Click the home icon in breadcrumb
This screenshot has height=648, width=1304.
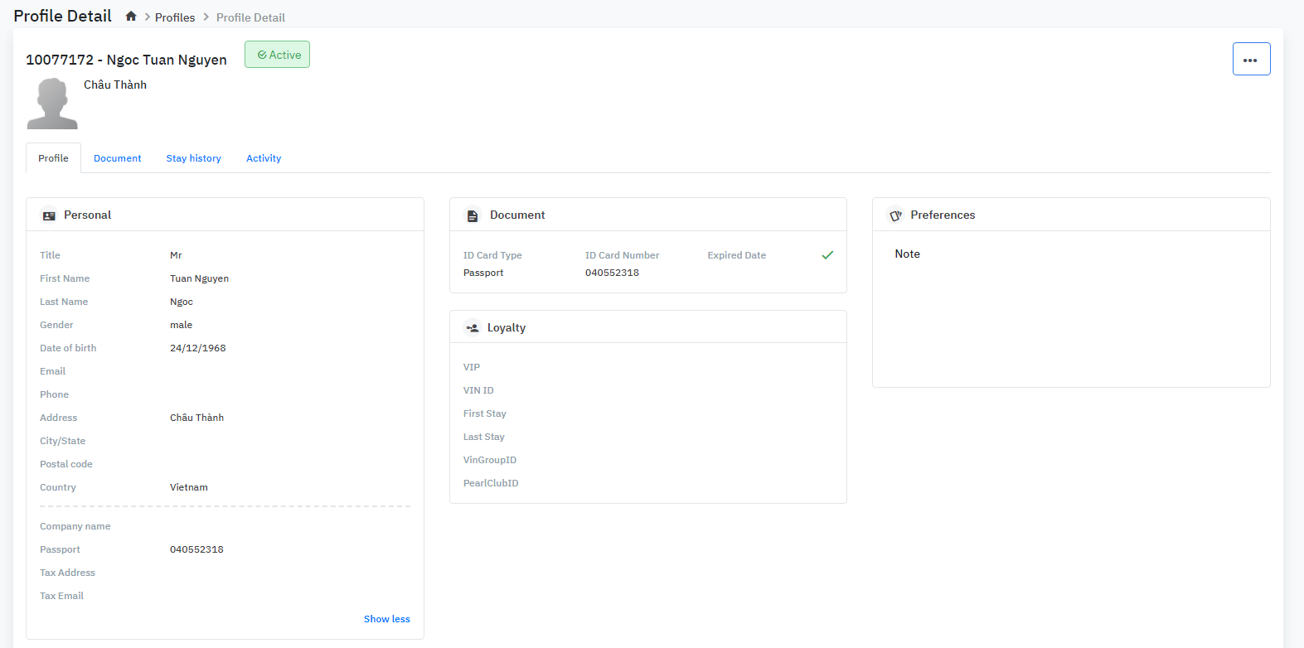point(131,17)
